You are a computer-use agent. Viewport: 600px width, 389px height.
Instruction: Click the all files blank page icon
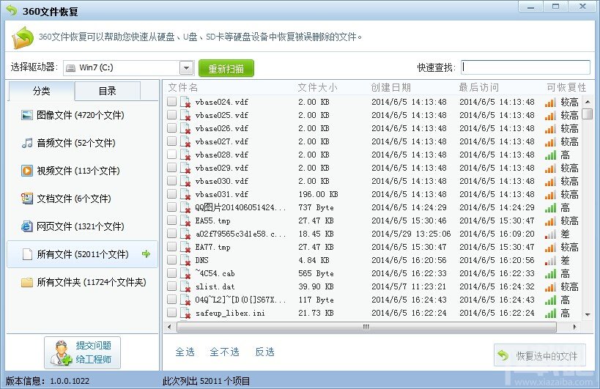point(27,254)
